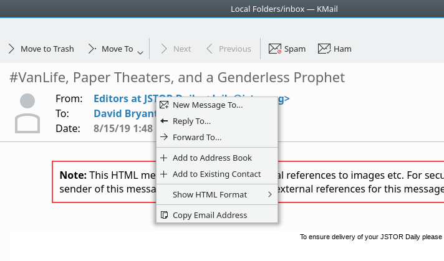Click the Move To arrow icon
444x261 pixels.
[x=92, y=49]
